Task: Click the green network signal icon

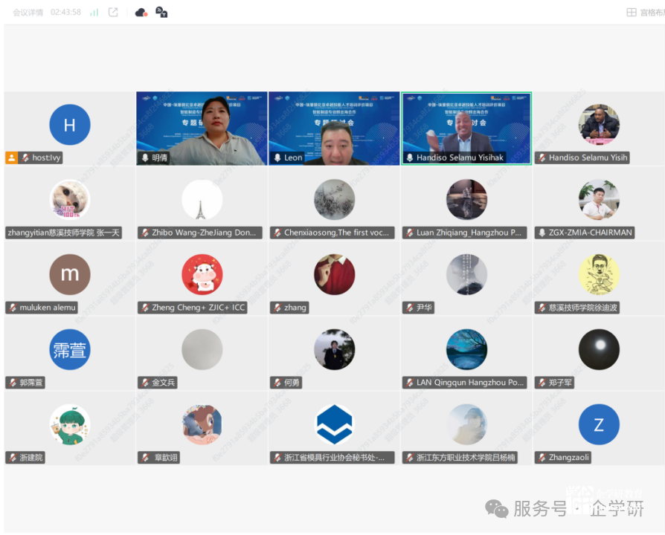Action: point(94,13)
